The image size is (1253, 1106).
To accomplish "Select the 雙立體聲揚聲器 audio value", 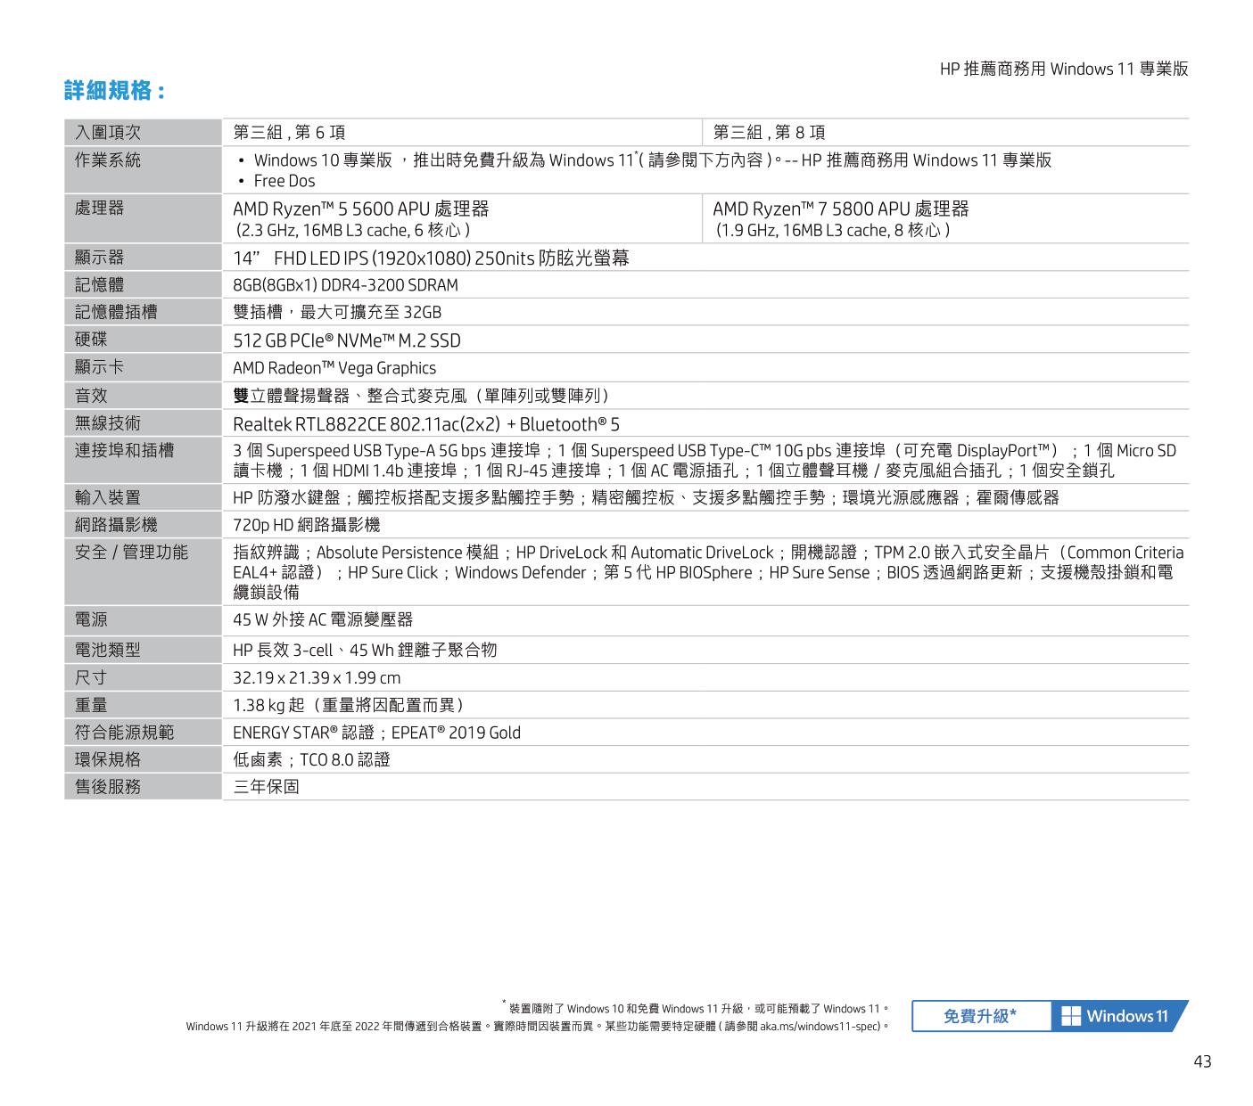I will pyautogui.click(x=425, y=396).
